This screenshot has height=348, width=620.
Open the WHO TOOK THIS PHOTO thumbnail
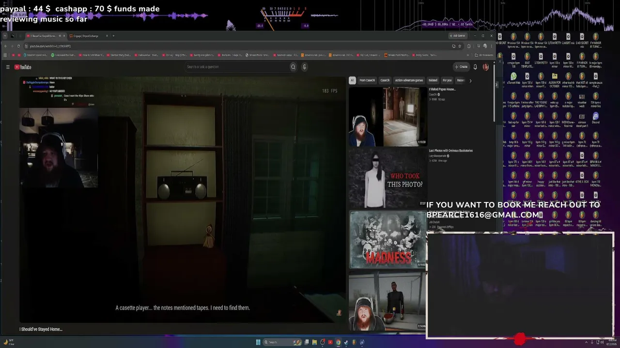[x=387, y=178]
